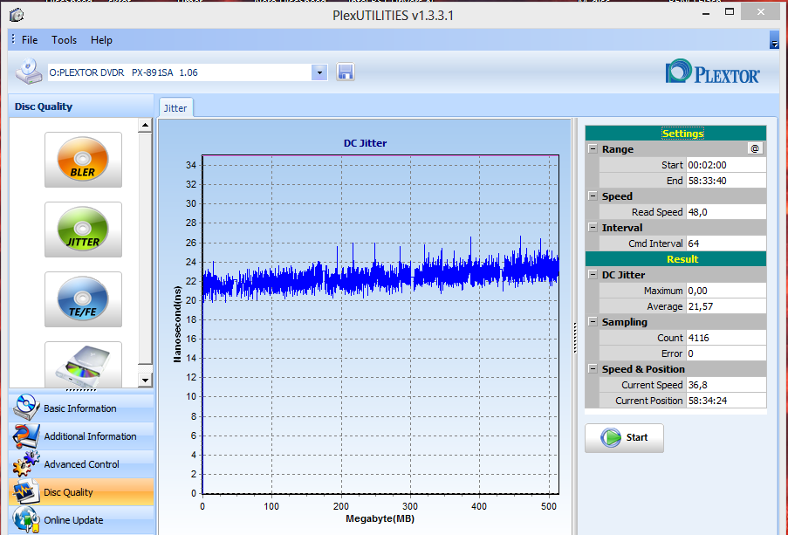The height and width of the screenshot is (535, 788).
Task: Collapse the Speed settings group
Action: coord(593,196)
